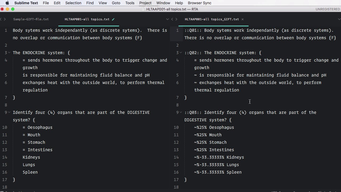Click the '= Mouth' line in left pane

tap(31, 135)
